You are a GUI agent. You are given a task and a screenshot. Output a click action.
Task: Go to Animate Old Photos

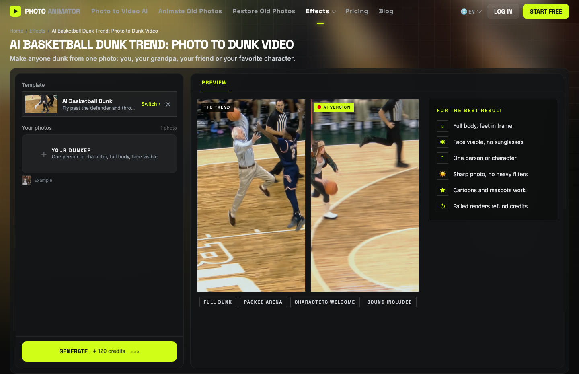pyautogui.click(x=190, y=11)
